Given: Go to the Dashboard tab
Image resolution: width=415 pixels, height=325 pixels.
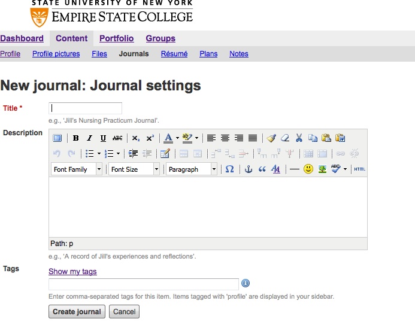Looking at the screenshot, I should click(22, 38).
